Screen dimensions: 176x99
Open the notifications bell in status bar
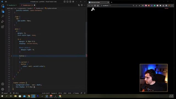click(85, 93)
